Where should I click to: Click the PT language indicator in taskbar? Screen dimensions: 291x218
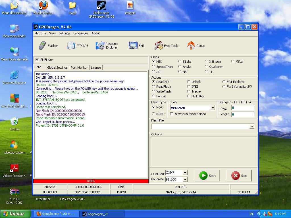click(x=251, y=214)
